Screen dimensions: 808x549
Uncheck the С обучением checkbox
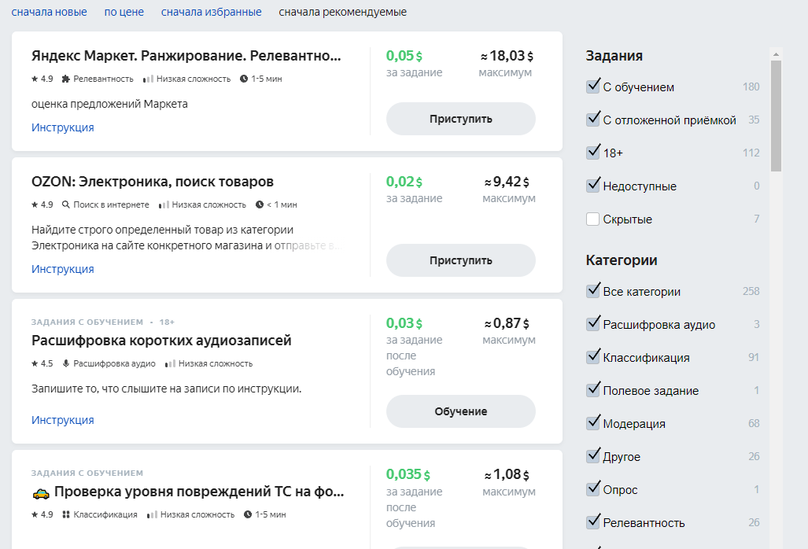pyautogui.click(x=593, y=87)
